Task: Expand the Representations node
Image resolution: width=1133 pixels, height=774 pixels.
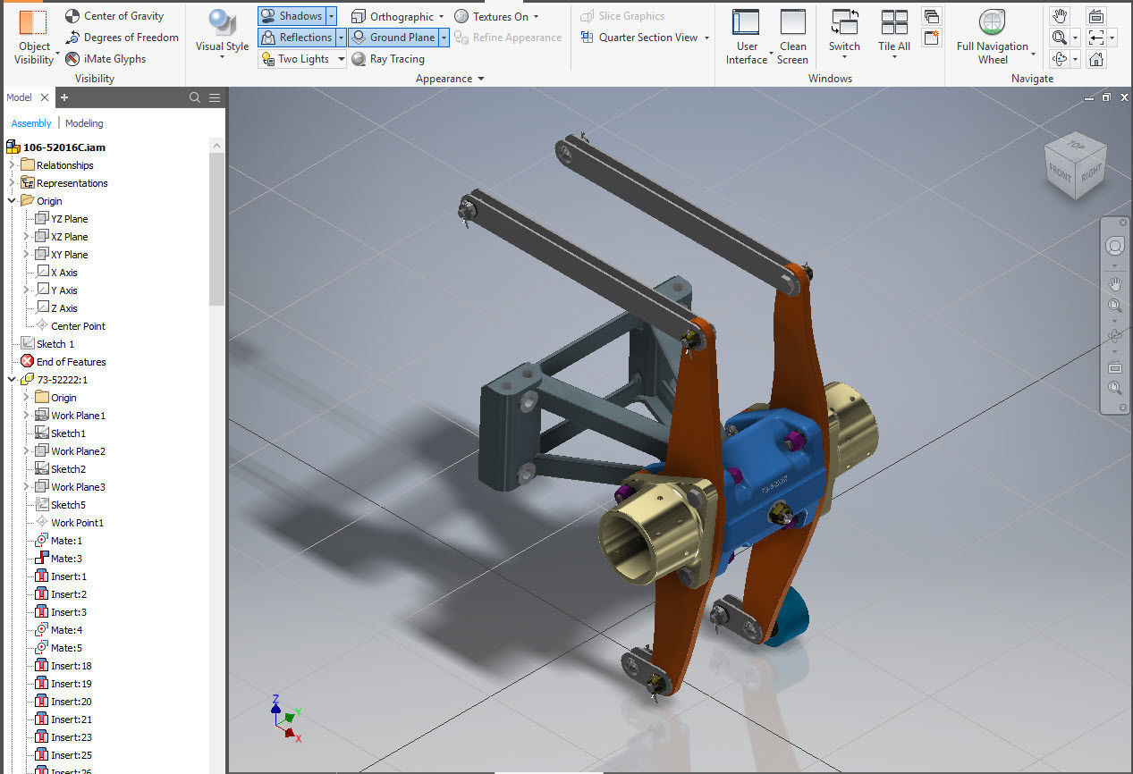Action: click(12, 183)
